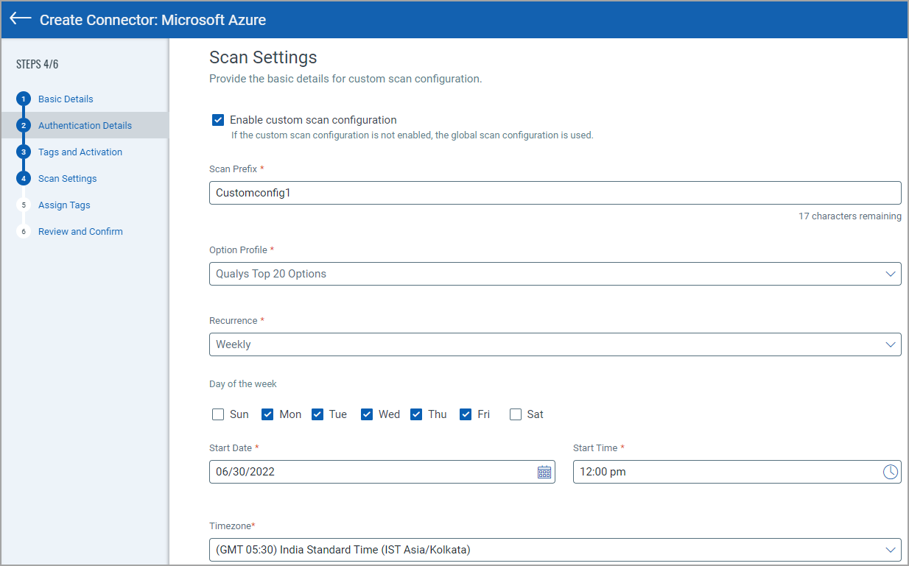Jump to the Review and Confirm step

80,232
